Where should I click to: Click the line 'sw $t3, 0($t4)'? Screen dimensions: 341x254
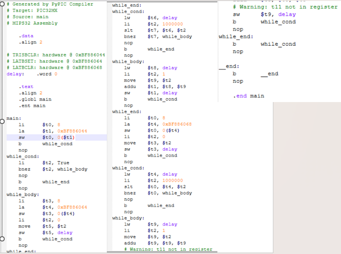47,213
